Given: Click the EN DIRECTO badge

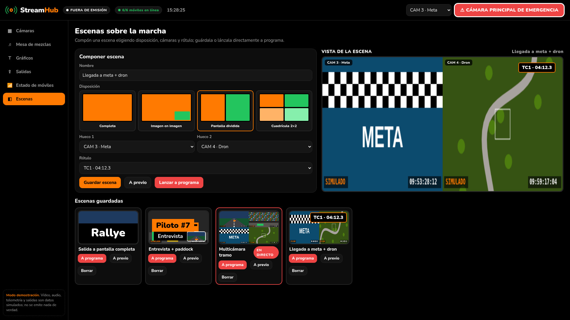Looking at the screenshot, I should tap(266, 252).
